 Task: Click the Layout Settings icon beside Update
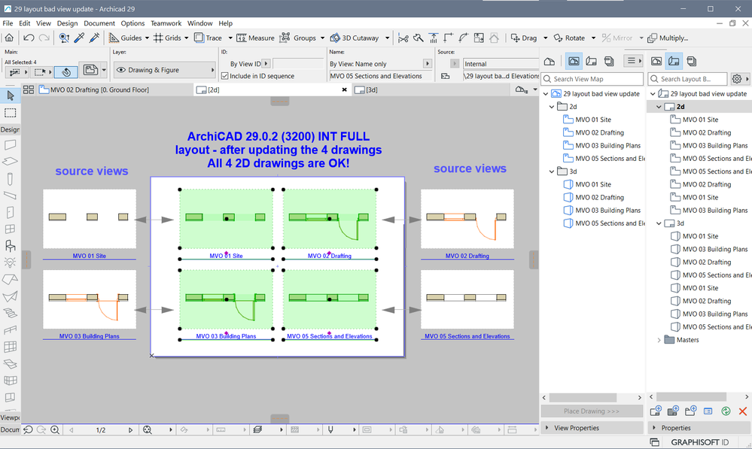point(708,411)
